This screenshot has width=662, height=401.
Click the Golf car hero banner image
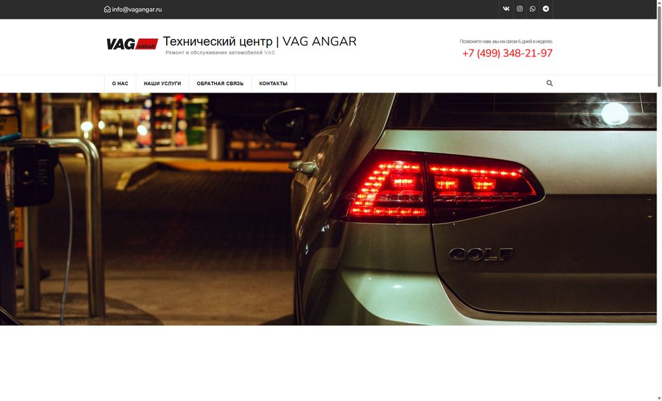[328, 209]
